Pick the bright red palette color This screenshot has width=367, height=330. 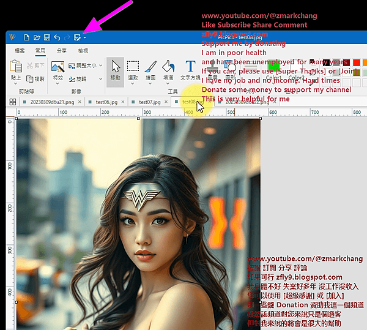pos(356,62)
